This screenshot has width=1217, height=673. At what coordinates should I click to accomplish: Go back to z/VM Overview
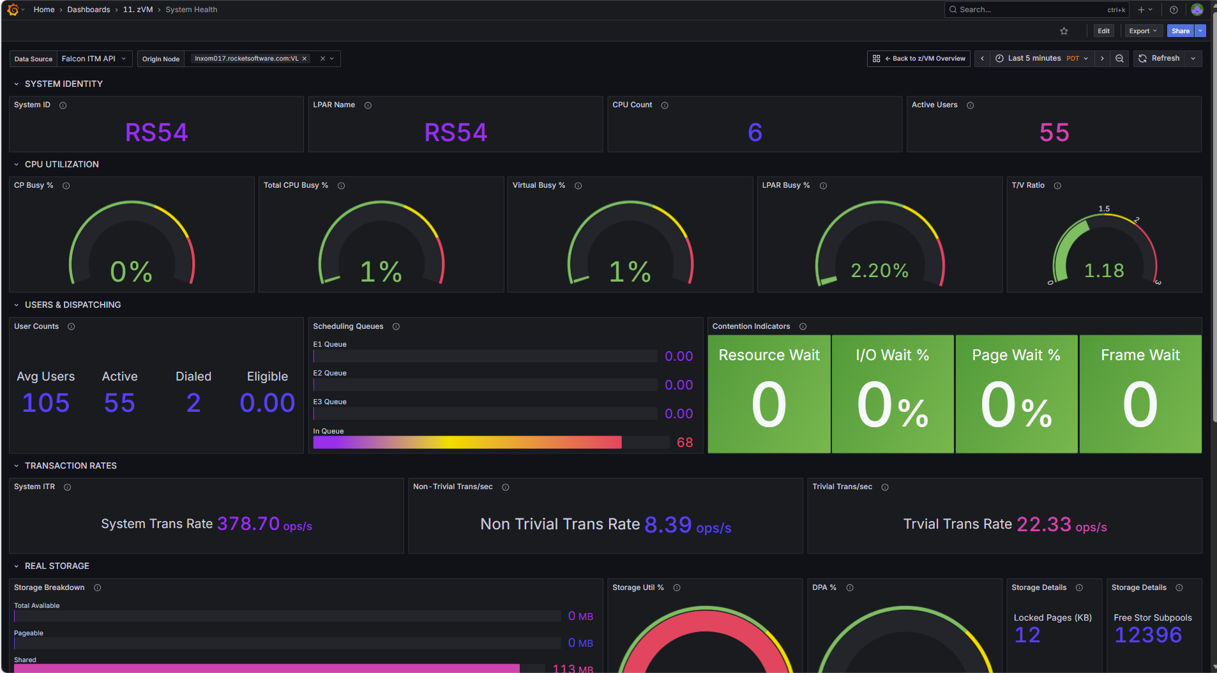(x=919, y=58)
